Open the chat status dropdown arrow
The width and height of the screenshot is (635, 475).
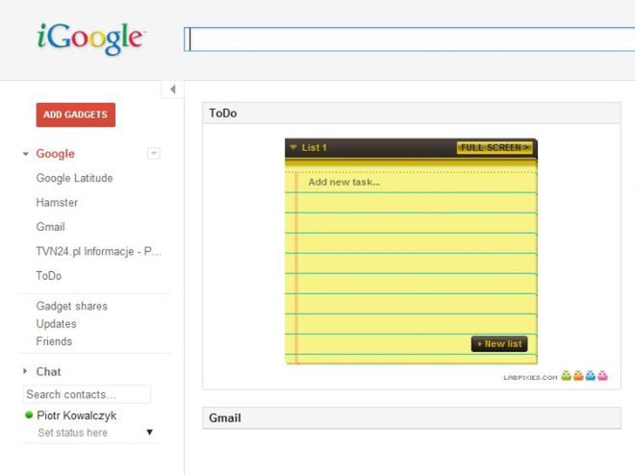pos(149,432)
